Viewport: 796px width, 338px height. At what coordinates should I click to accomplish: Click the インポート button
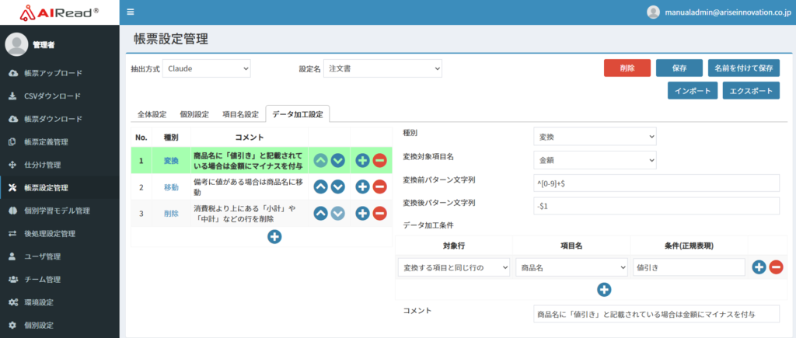(693, 91)
